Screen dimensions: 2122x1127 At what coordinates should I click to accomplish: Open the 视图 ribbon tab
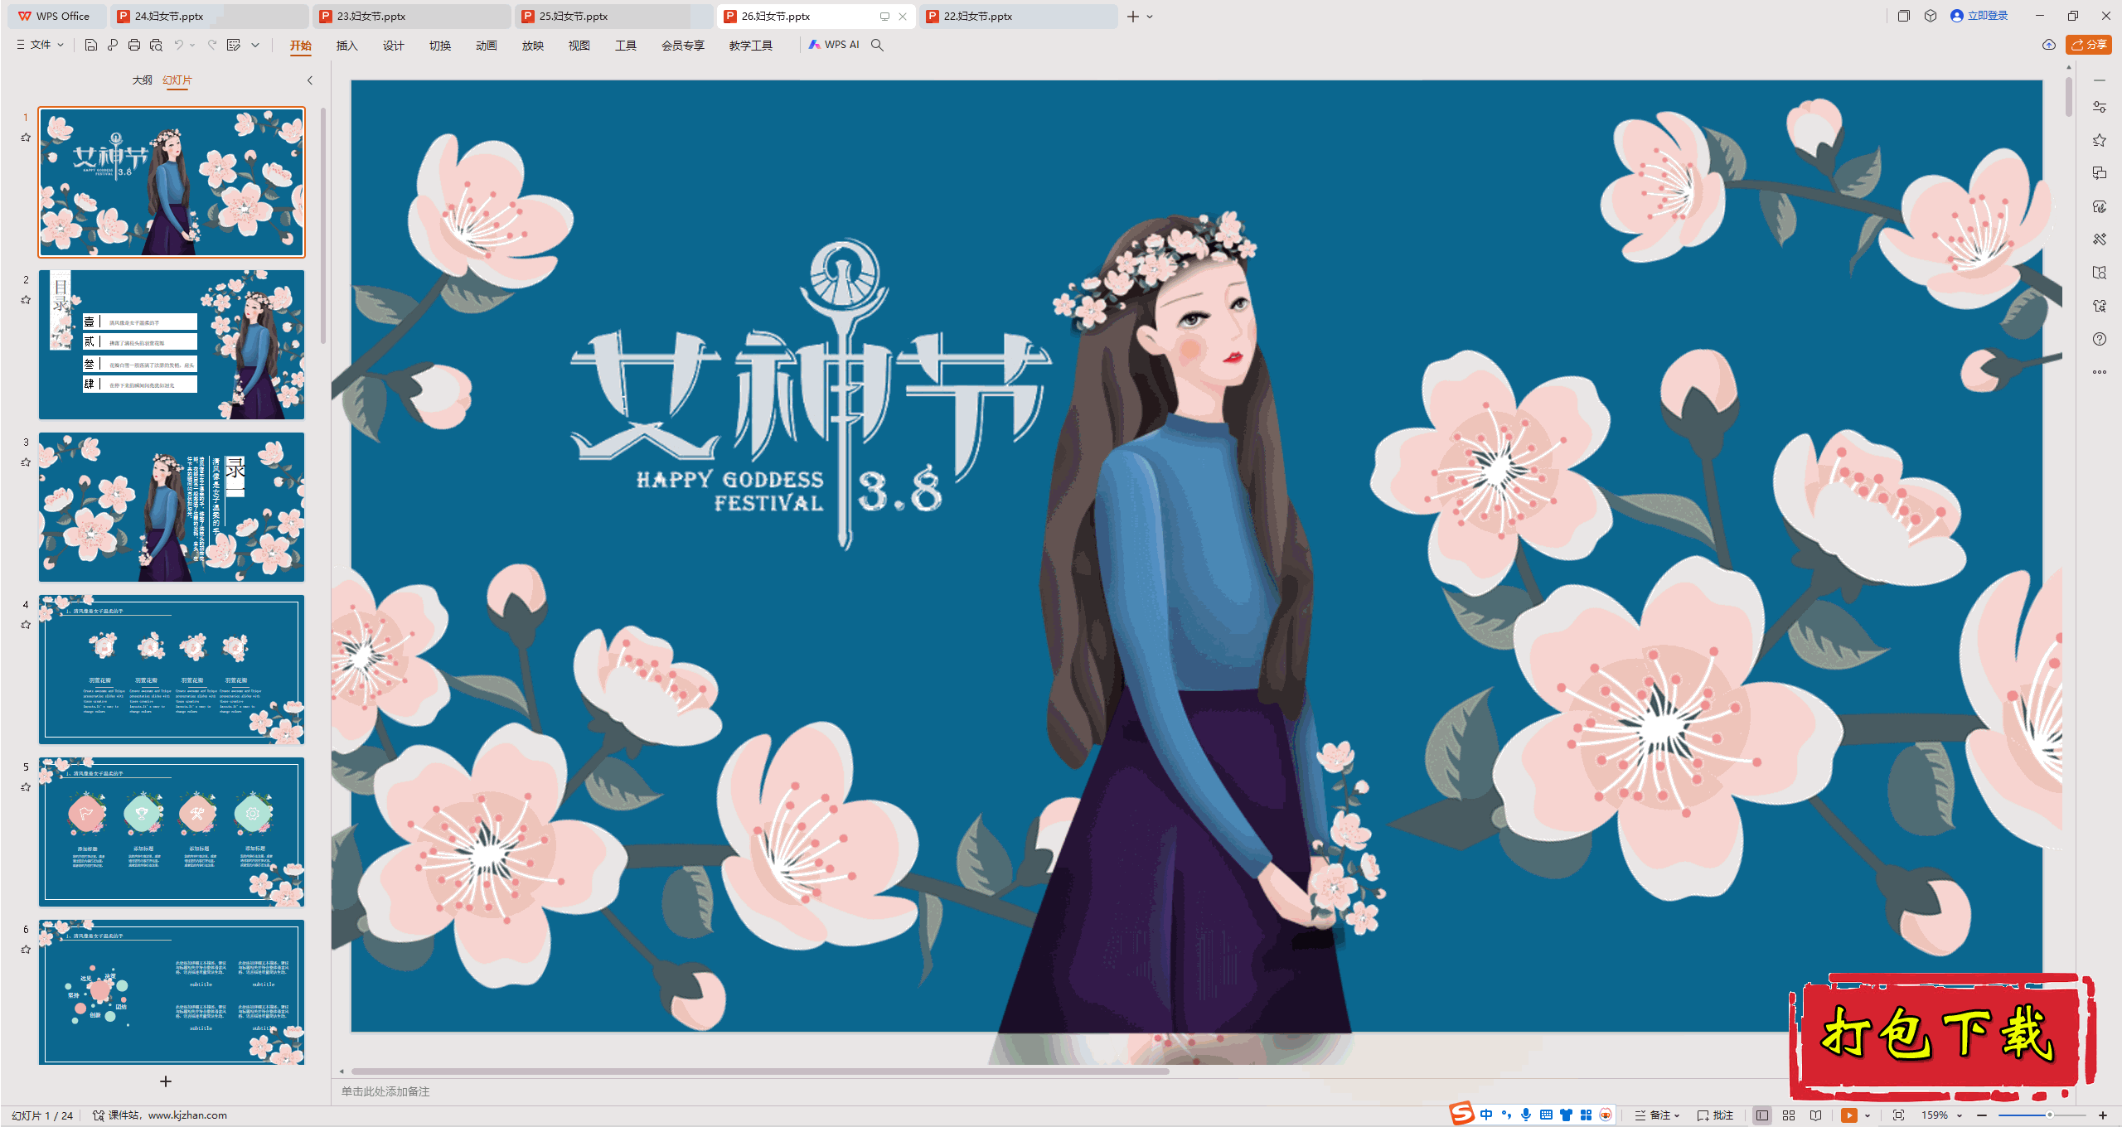pyautogui.click(x=579, y=46)
